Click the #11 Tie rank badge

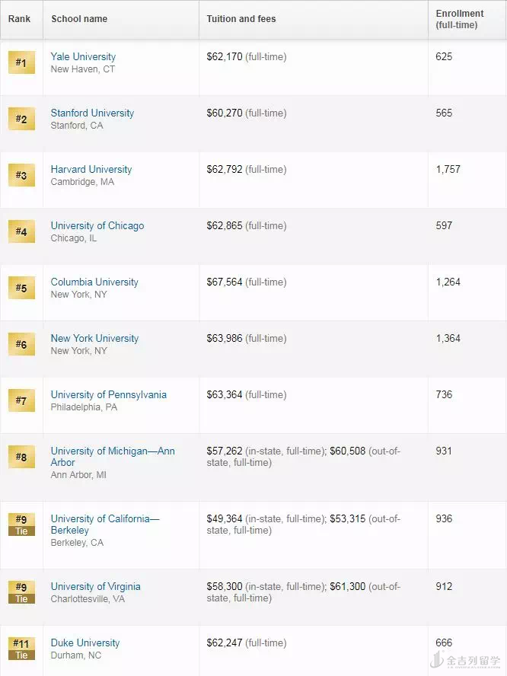(21, 648)
